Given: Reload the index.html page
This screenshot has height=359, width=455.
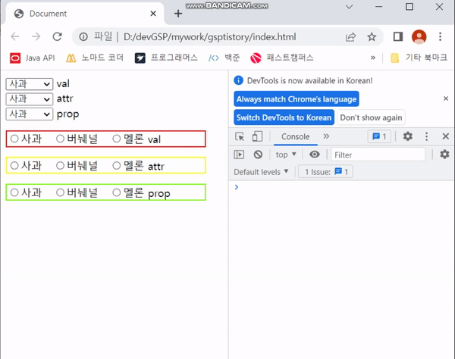Looking at the screenshot, I should tap(57, 37).
